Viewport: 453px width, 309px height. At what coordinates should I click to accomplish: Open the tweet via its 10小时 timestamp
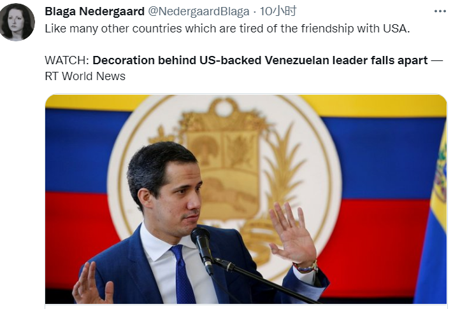click(278, 11)
